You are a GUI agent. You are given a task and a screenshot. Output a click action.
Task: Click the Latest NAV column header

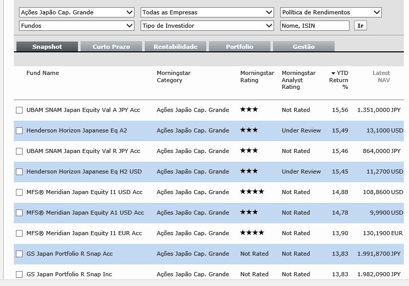[x=381, y=77]
